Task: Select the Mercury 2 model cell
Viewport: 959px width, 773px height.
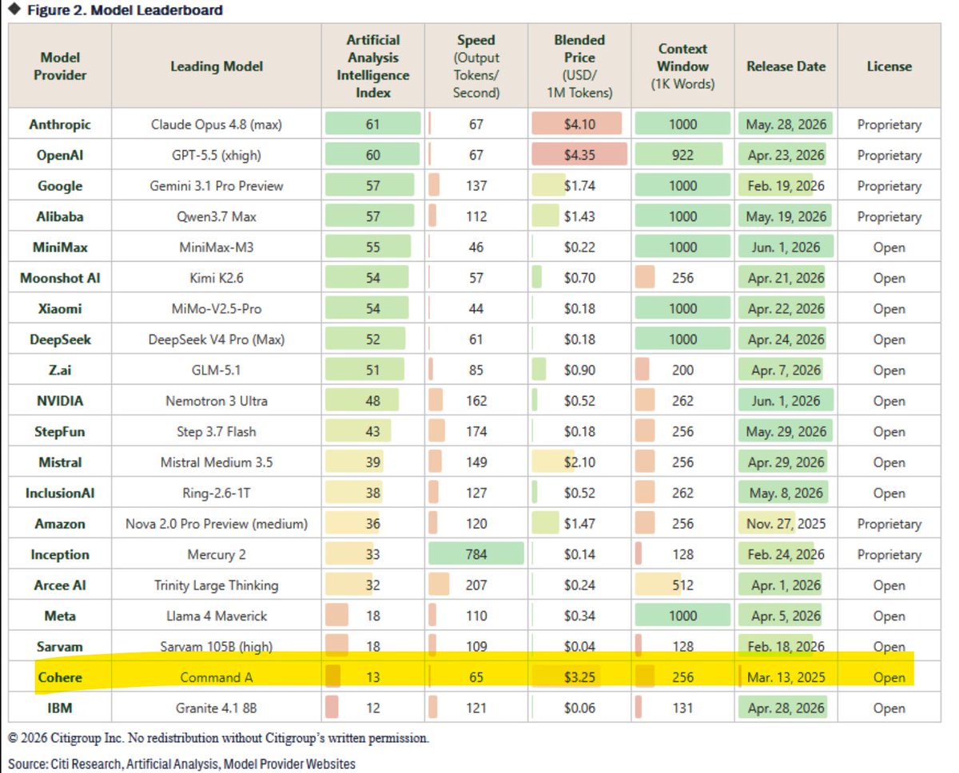Action: pos(217,555)
